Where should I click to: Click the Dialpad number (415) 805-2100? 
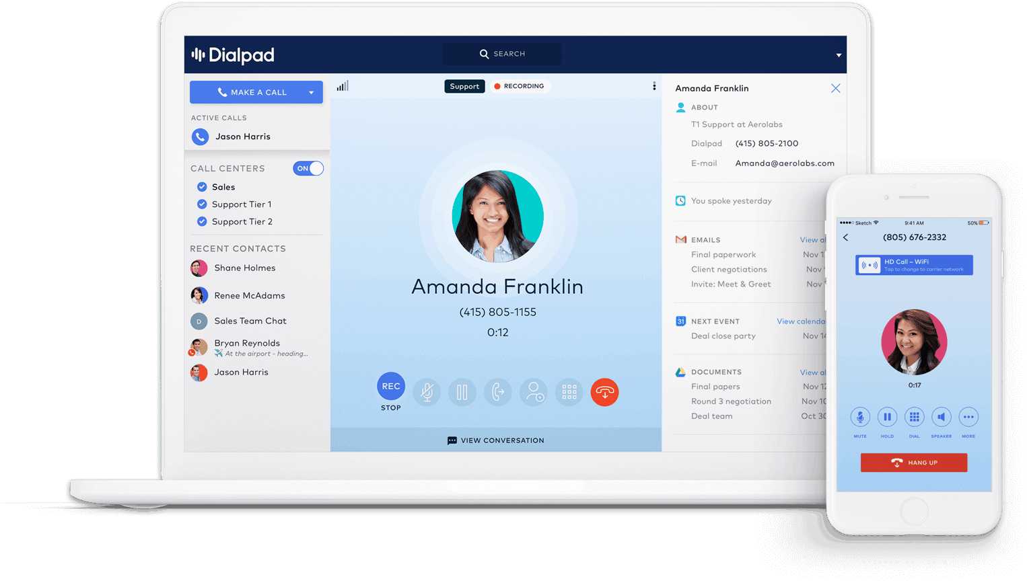[x=767, y=144]
